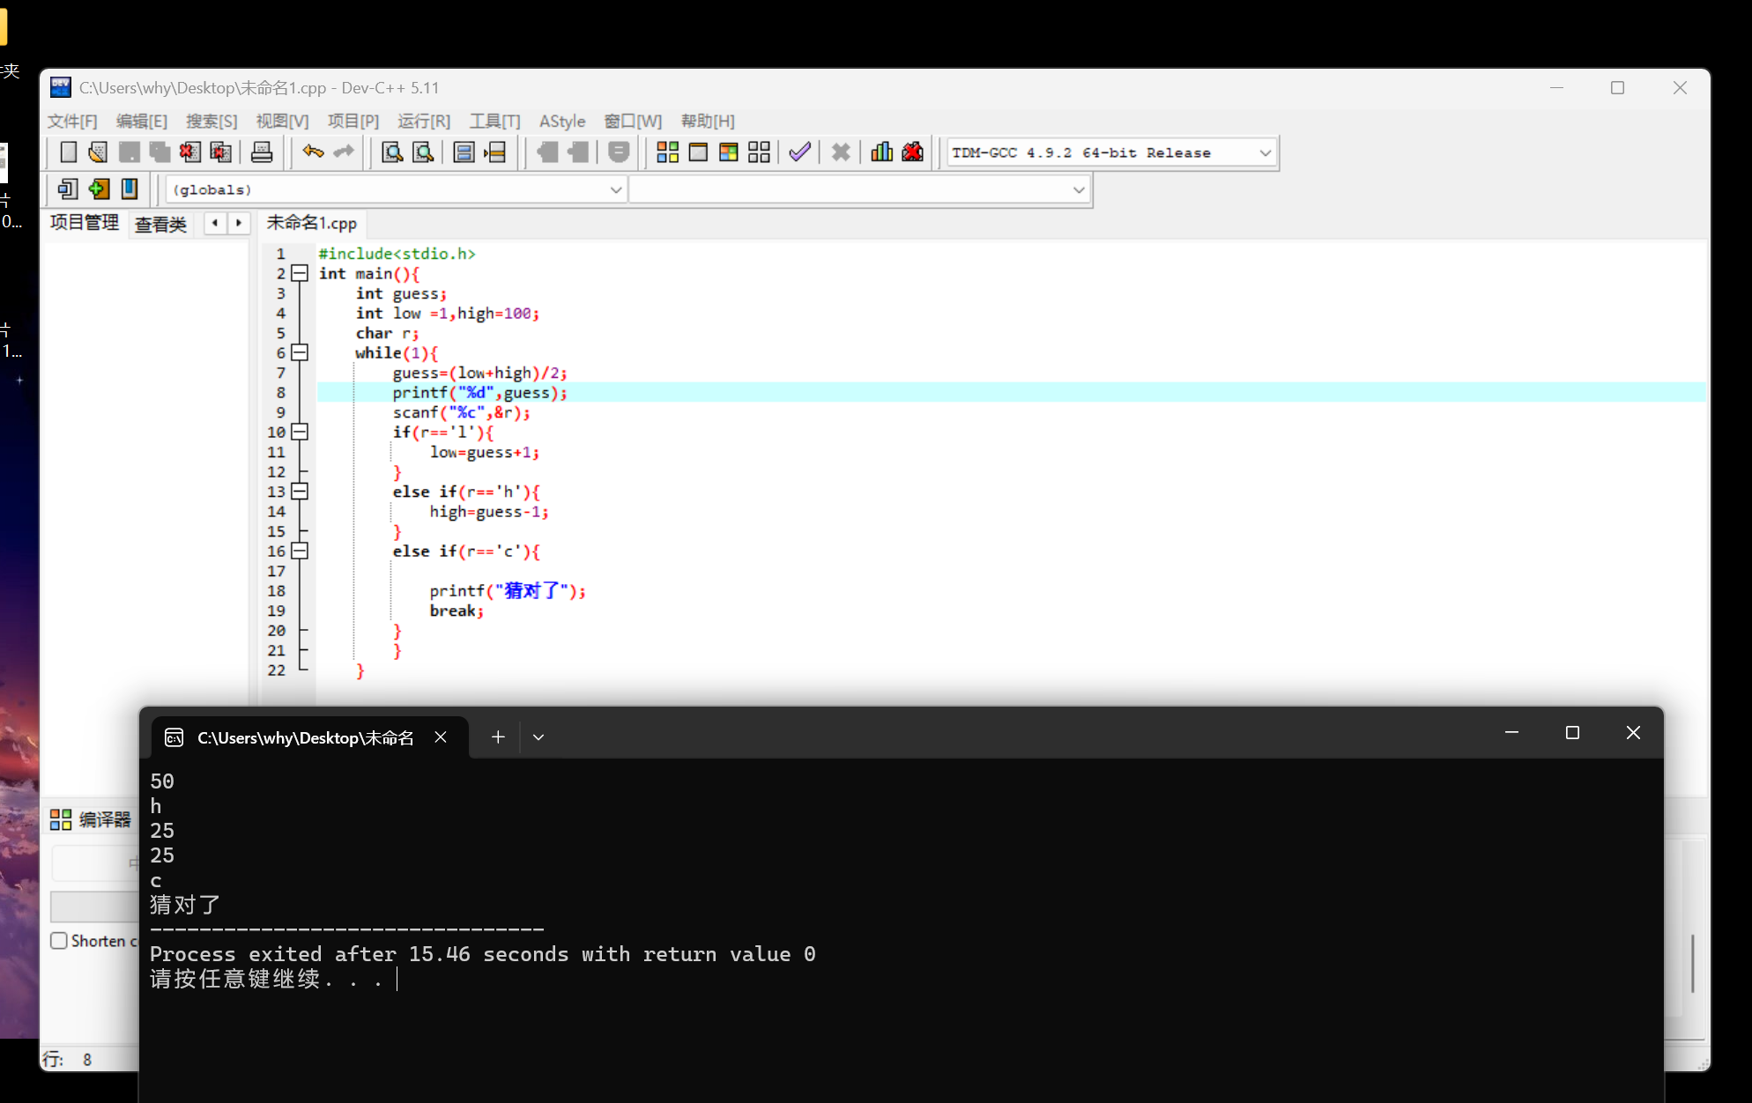Screen dimensions: 1752x1103
Task: Click the Find magnifier icon
Action: click(x=392, y=152)
